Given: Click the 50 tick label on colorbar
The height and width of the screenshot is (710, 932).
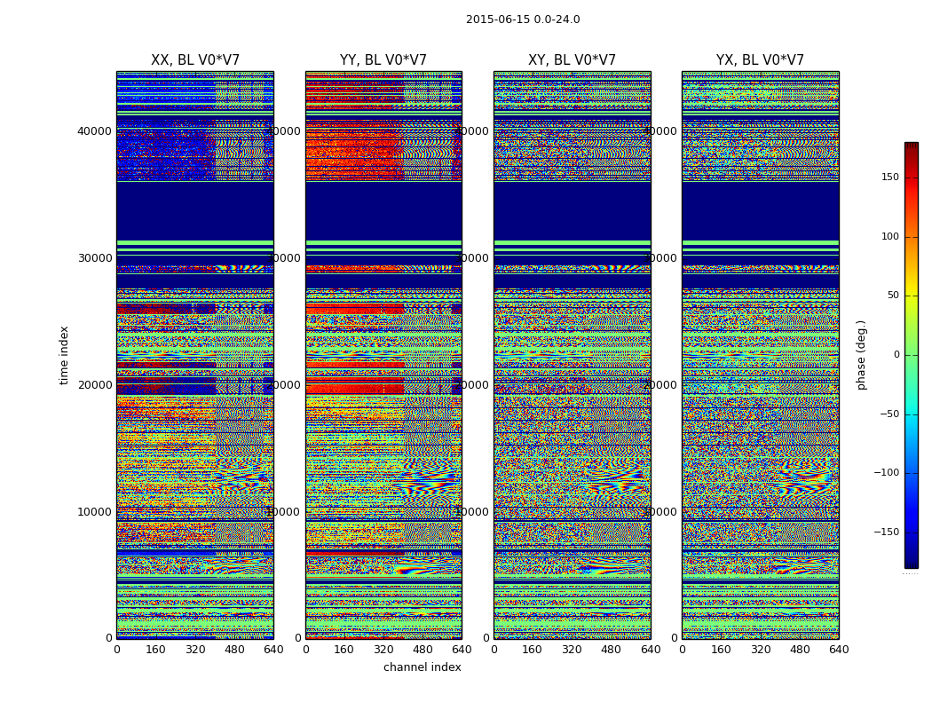Looking at the screenshot, I should click(893, 296).
